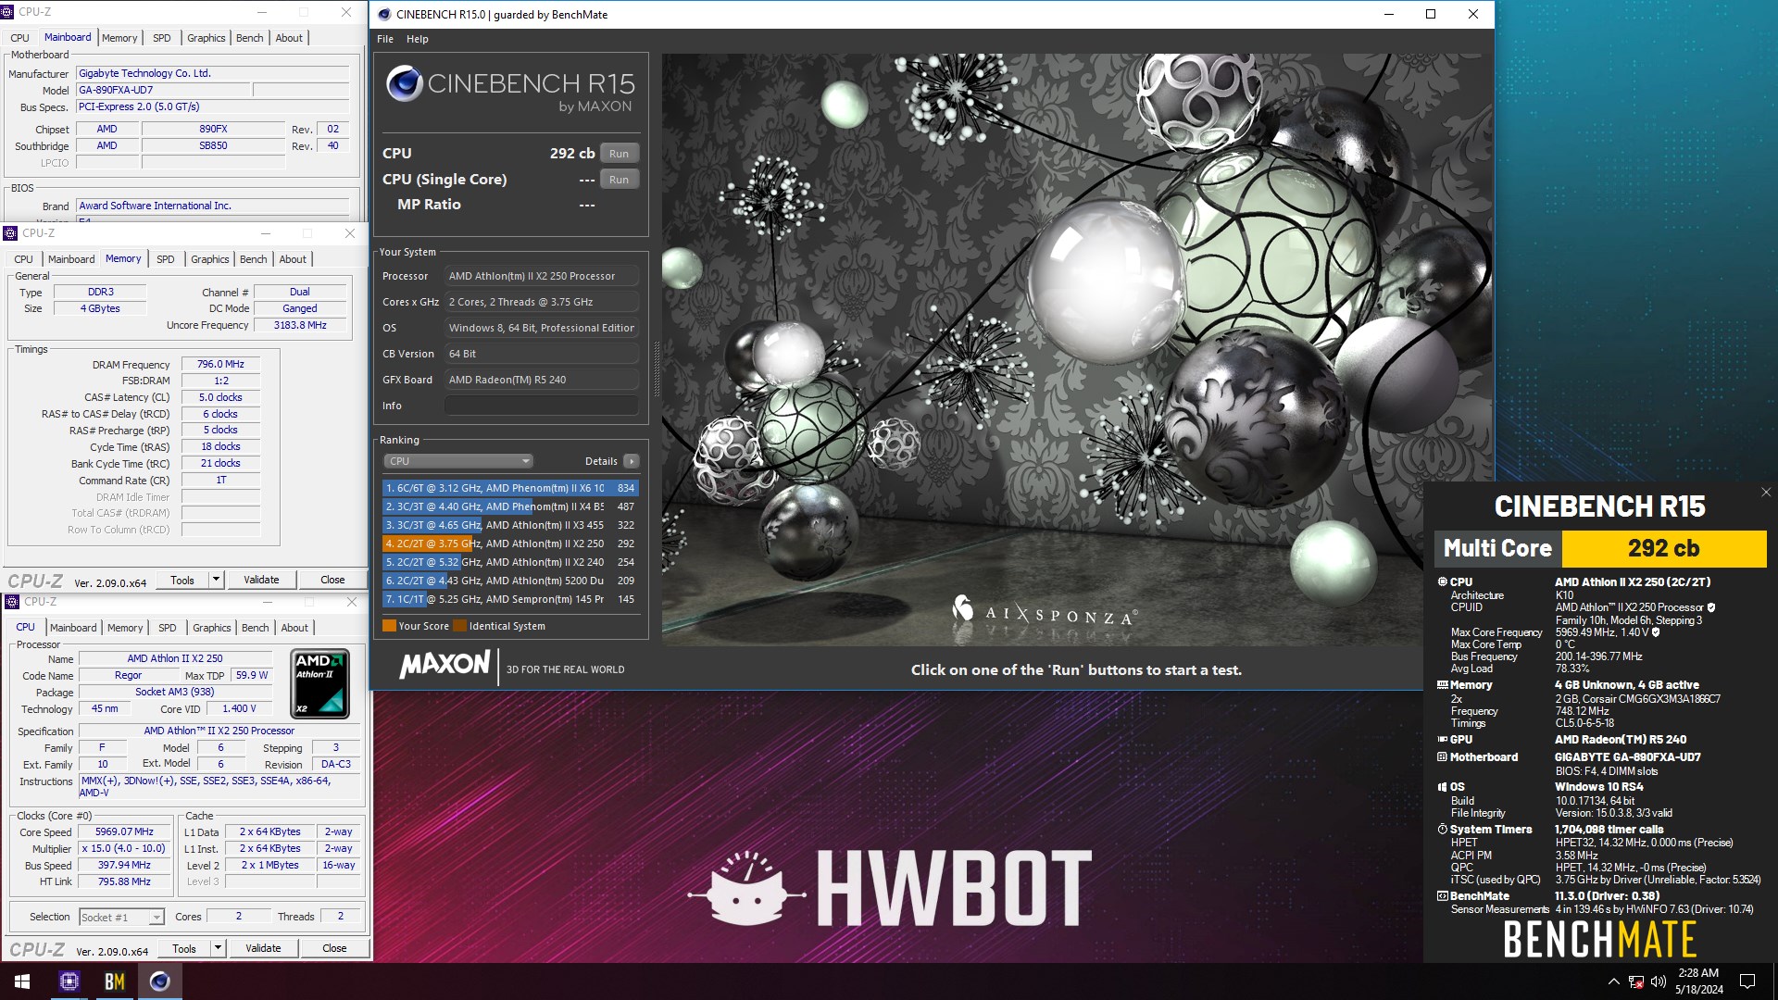Open the Help menu in Cinebench
This screenshot has width=1778, height=1000.
418,39
